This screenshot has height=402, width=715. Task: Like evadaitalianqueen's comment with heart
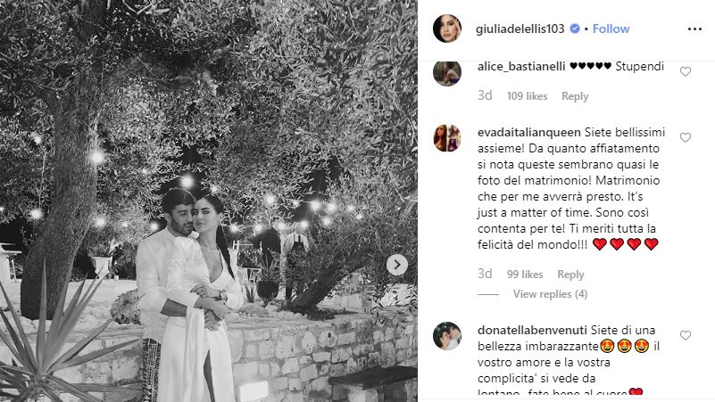686,137
